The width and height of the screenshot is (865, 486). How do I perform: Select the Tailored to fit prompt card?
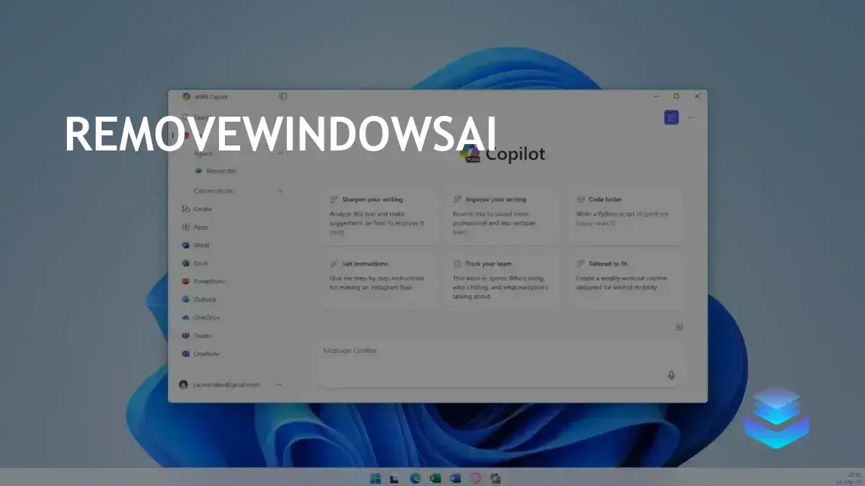coord(626,281)
